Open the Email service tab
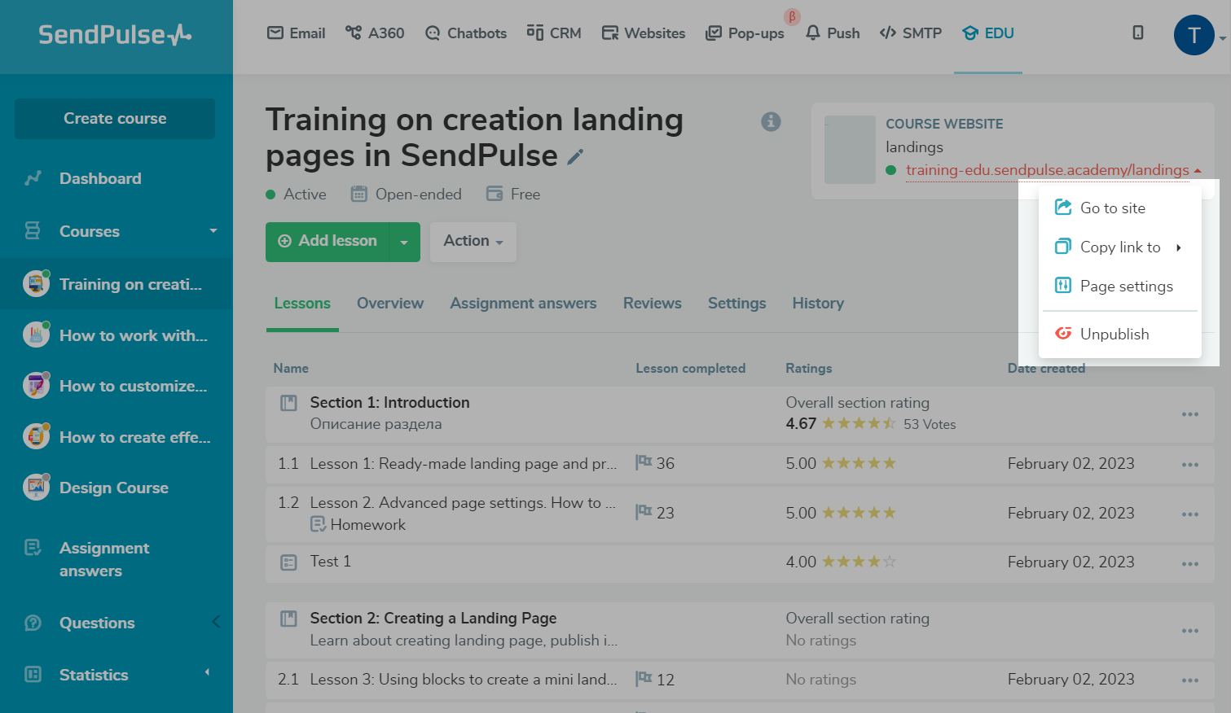This screenshot has height=713, width=1231. pos(296,33)
